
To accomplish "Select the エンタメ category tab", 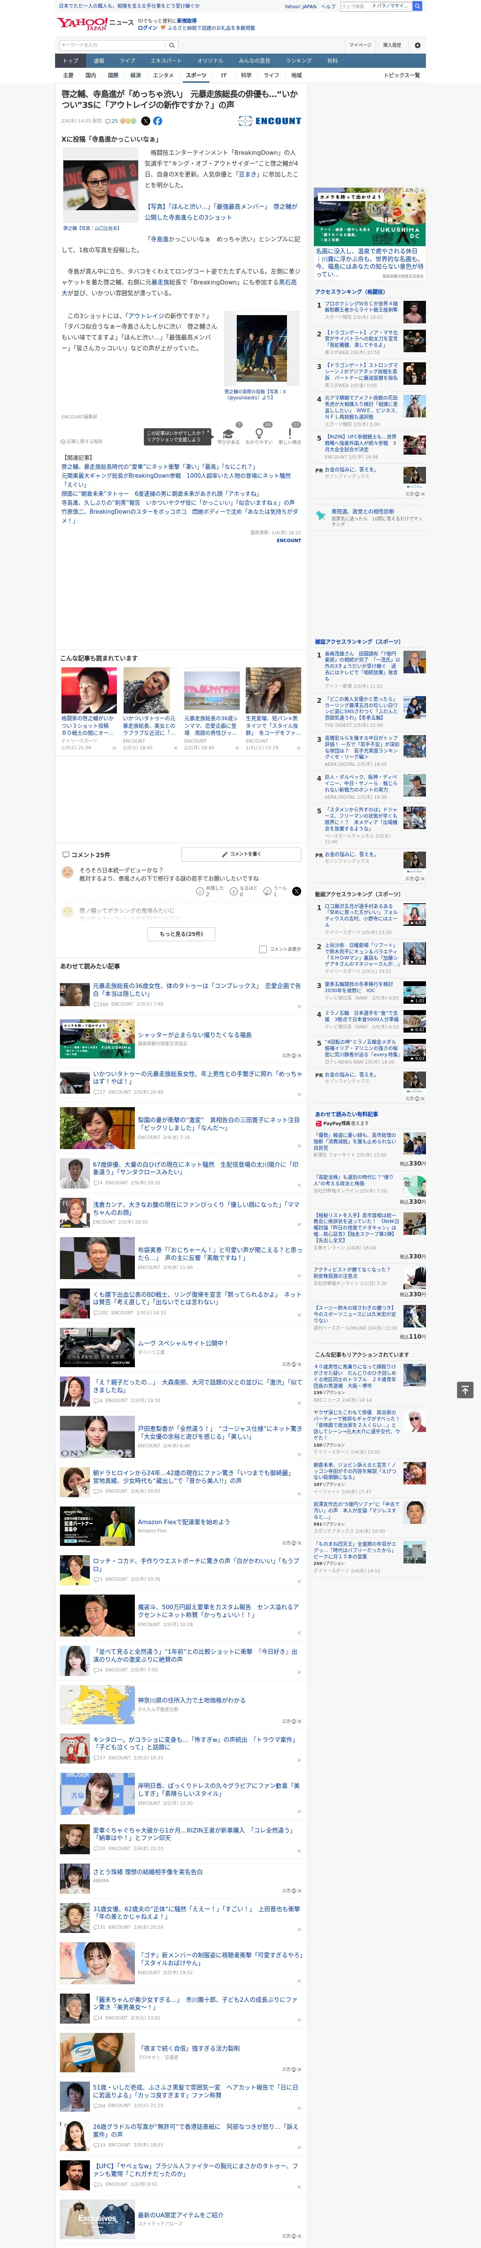I will pos(163,75).
